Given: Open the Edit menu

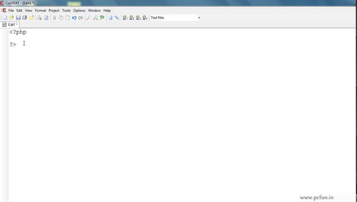Looking at the screenshot, I should pyautogui.click(x=19, y=11).
